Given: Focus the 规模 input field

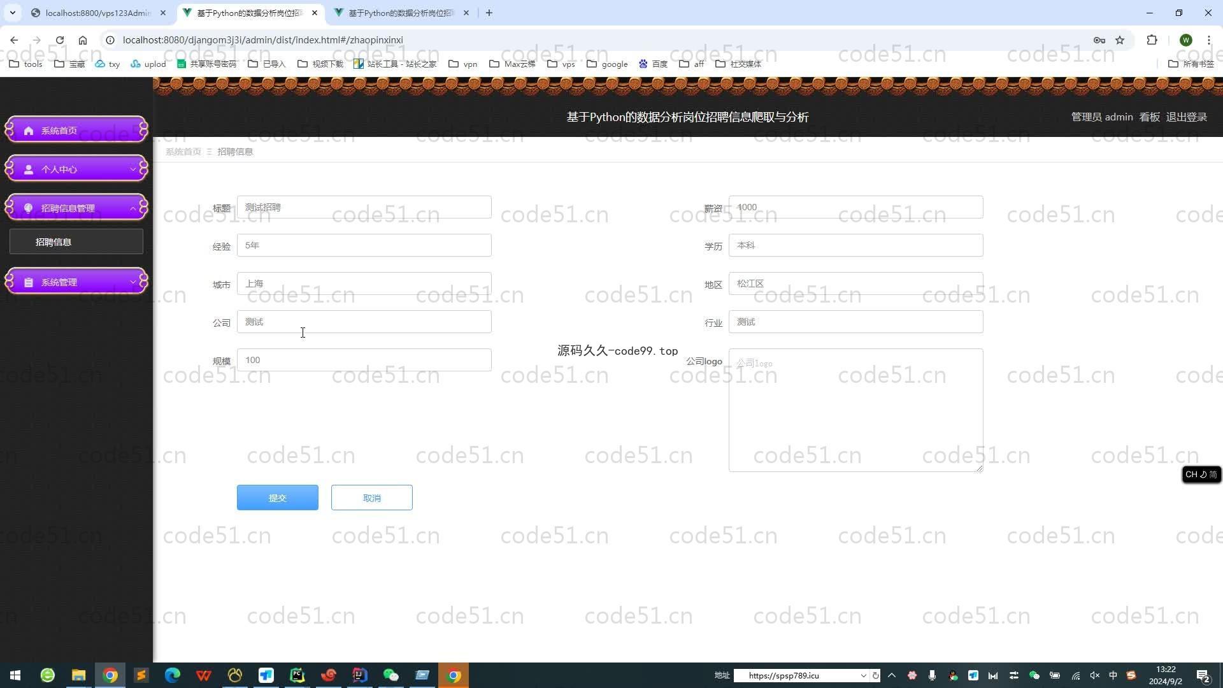Looking at the screenshot, I should point(364,360).
